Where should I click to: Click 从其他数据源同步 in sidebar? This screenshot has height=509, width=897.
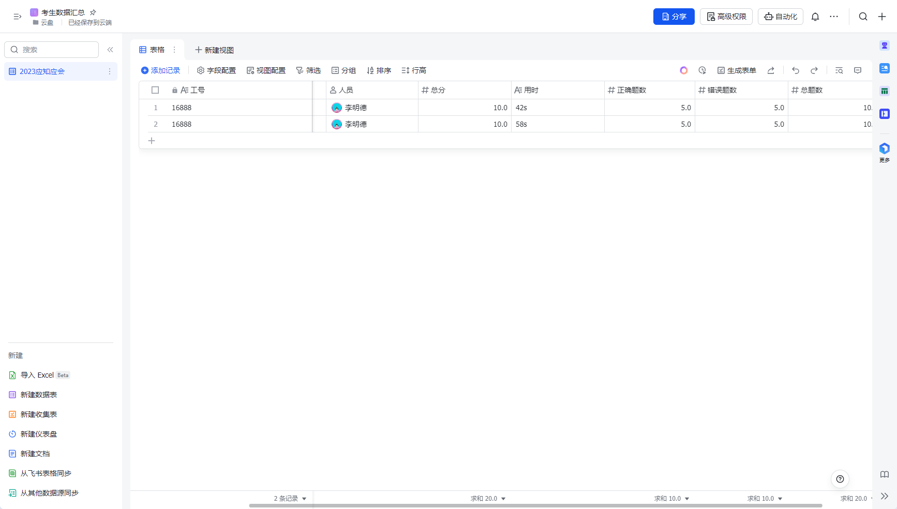44,493
